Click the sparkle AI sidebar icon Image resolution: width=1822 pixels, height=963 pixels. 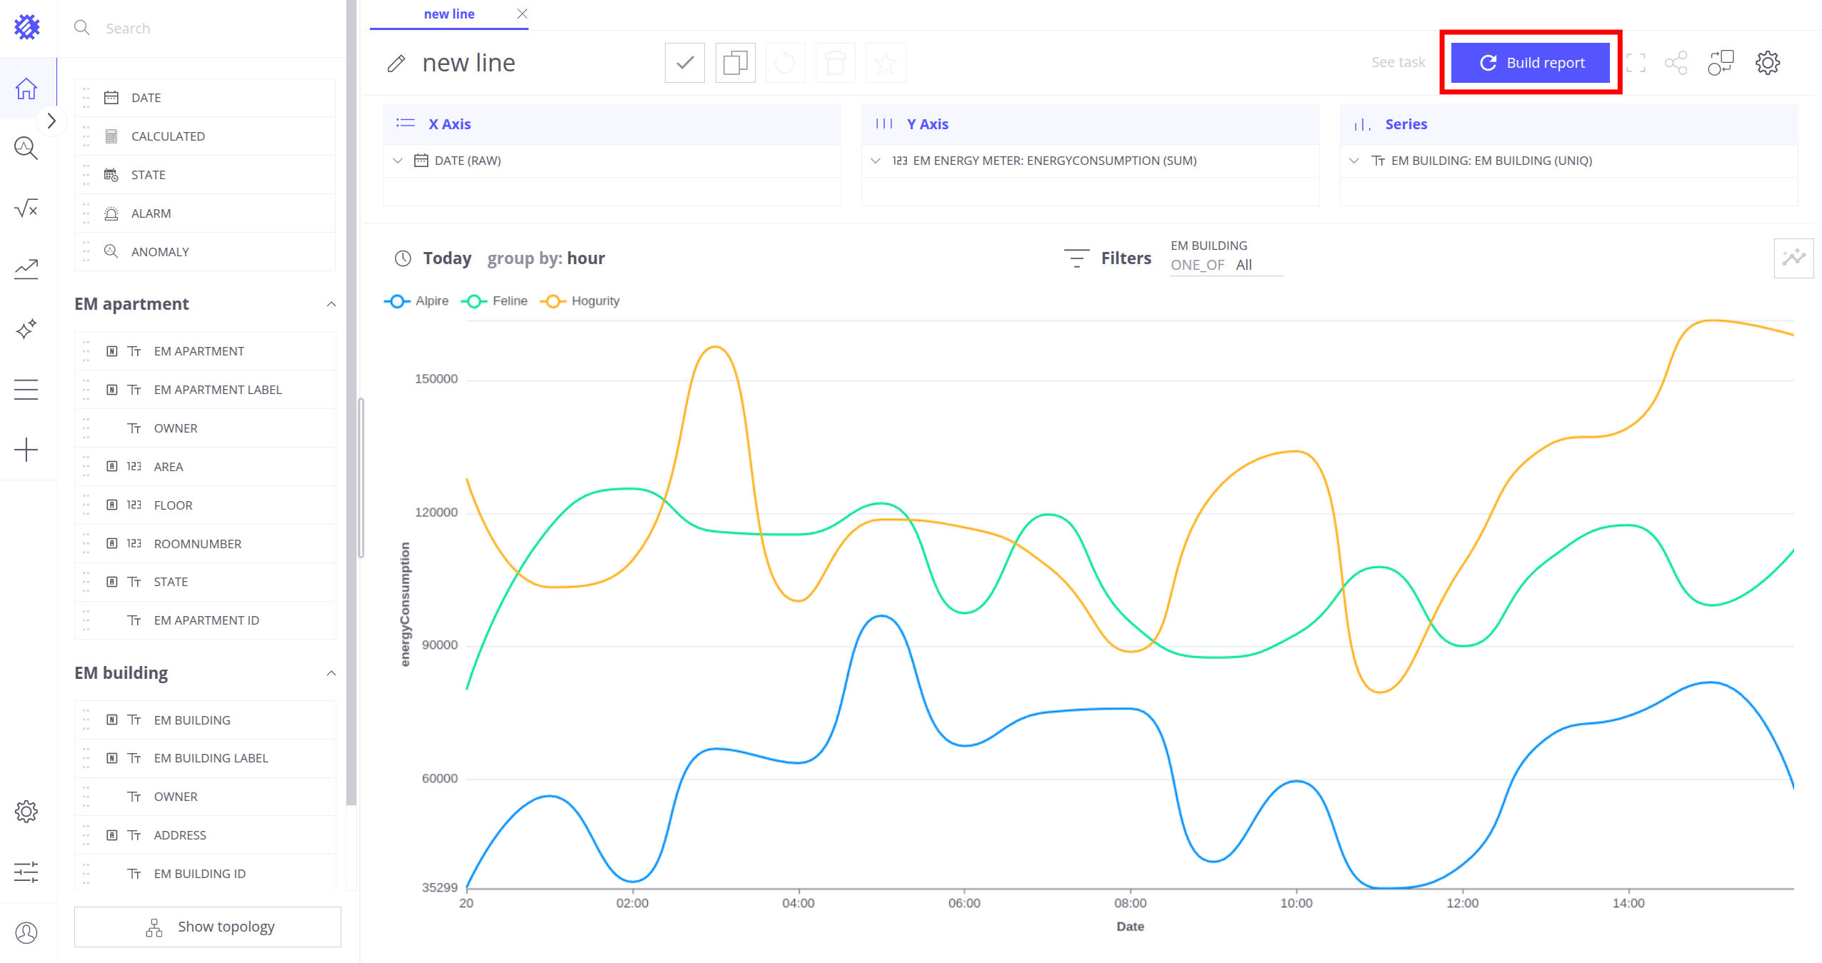pyautogui.click(x=26, y=329)
